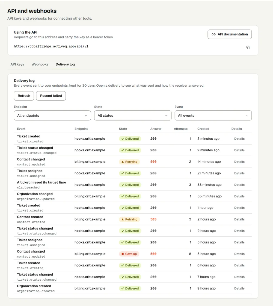Click the Retrying badge in Contact created row

tap(129, 219)
